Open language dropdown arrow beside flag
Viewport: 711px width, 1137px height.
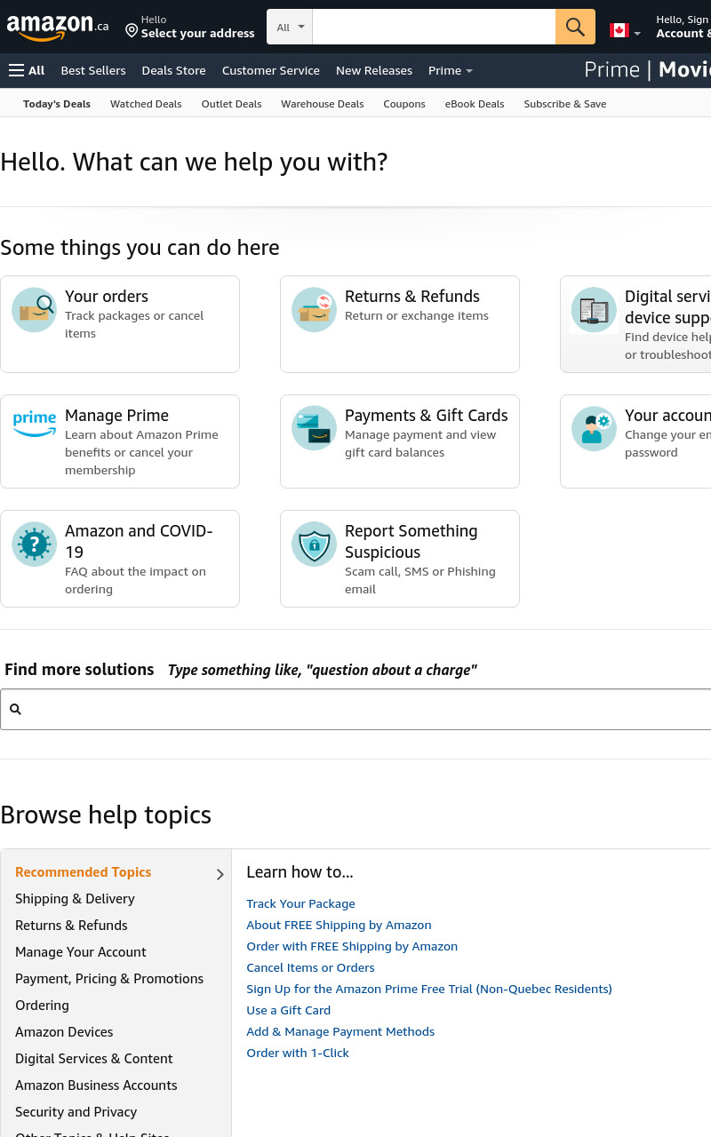point(637,33)
